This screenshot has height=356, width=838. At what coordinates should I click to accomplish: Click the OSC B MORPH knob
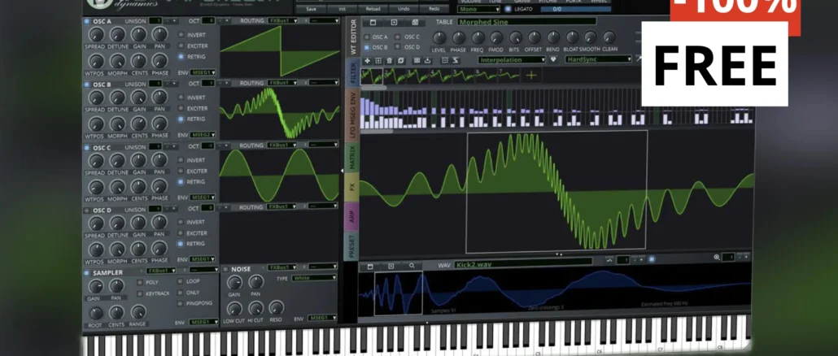[116, 124]
